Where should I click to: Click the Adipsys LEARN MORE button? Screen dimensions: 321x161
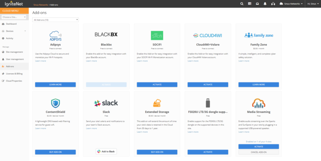click(55, 84)
